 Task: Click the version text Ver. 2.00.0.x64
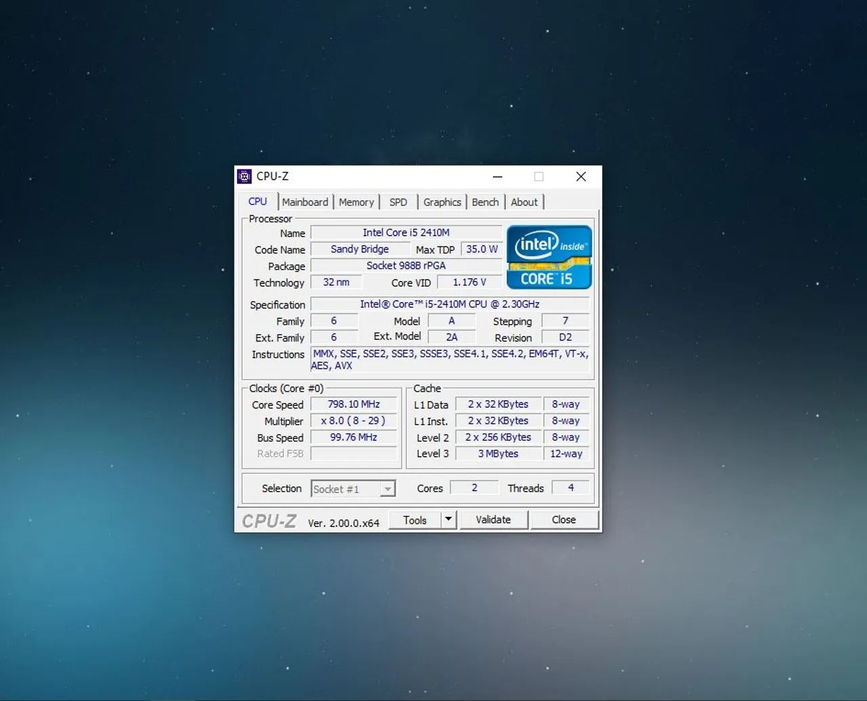tap(343, 523)
